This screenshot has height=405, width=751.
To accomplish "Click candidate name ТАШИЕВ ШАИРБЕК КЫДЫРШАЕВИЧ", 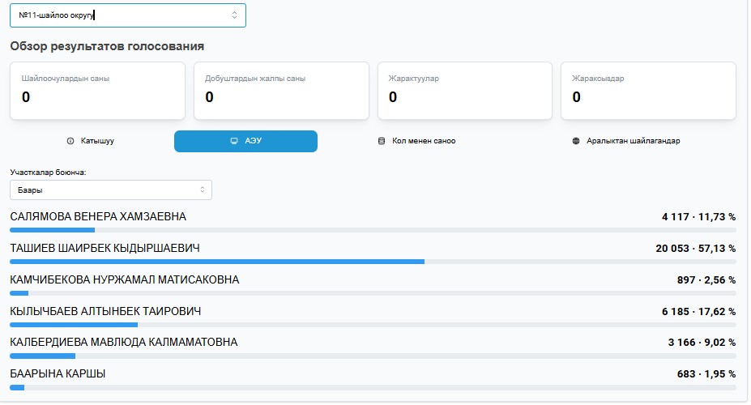I will 105,248.
